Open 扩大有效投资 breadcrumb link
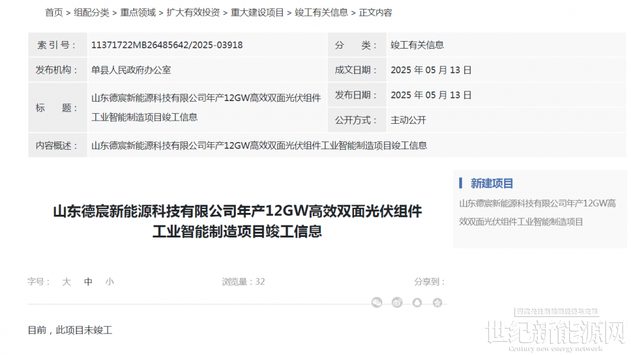This screenshot has width=631, height=355. click(x=193, y=13)
